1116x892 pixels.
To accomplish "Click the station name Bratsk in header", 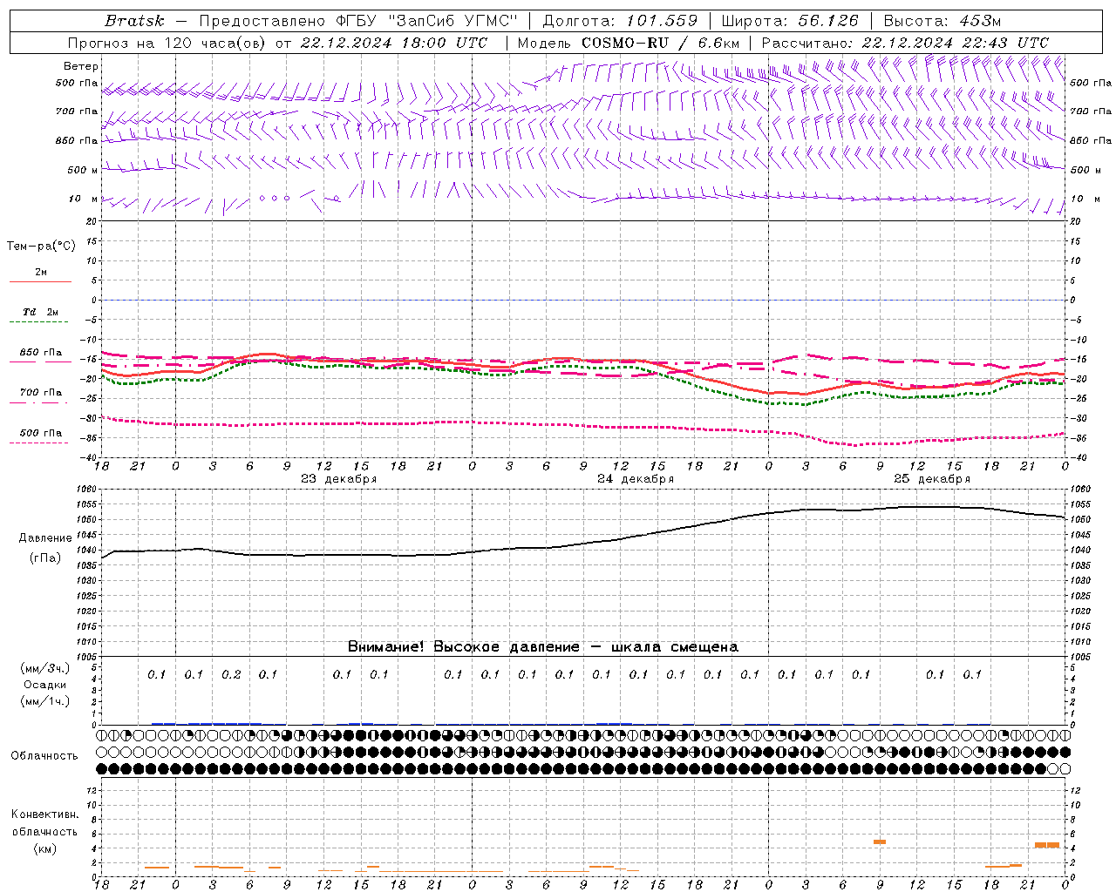I will coord(134,21).
